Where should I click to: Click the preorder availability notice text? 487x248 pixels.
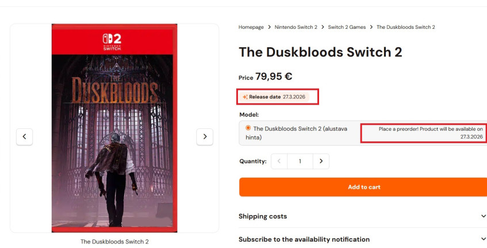click(x=430, y=133)
